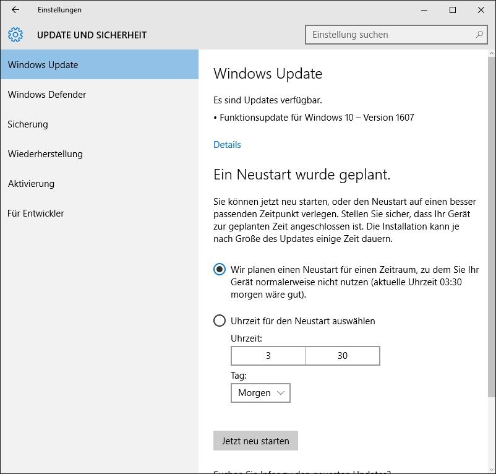Maximize the Einstellungen window
The image size is (496, 474).
[453, 10]
